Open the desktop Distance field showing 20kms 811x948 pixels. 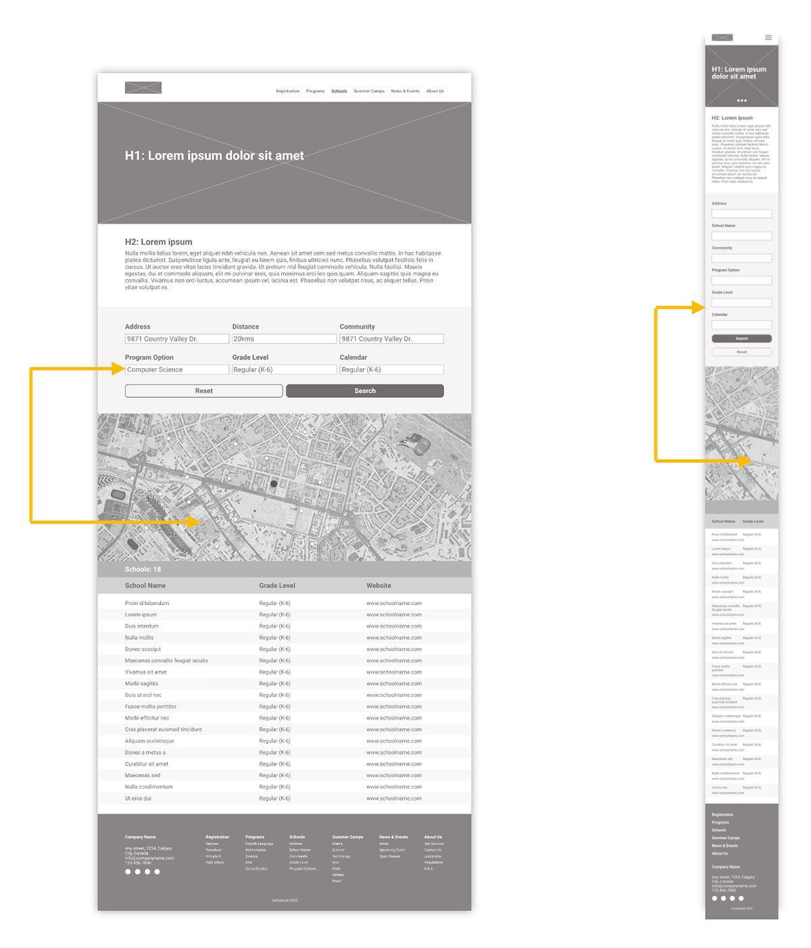coord(284,339)
